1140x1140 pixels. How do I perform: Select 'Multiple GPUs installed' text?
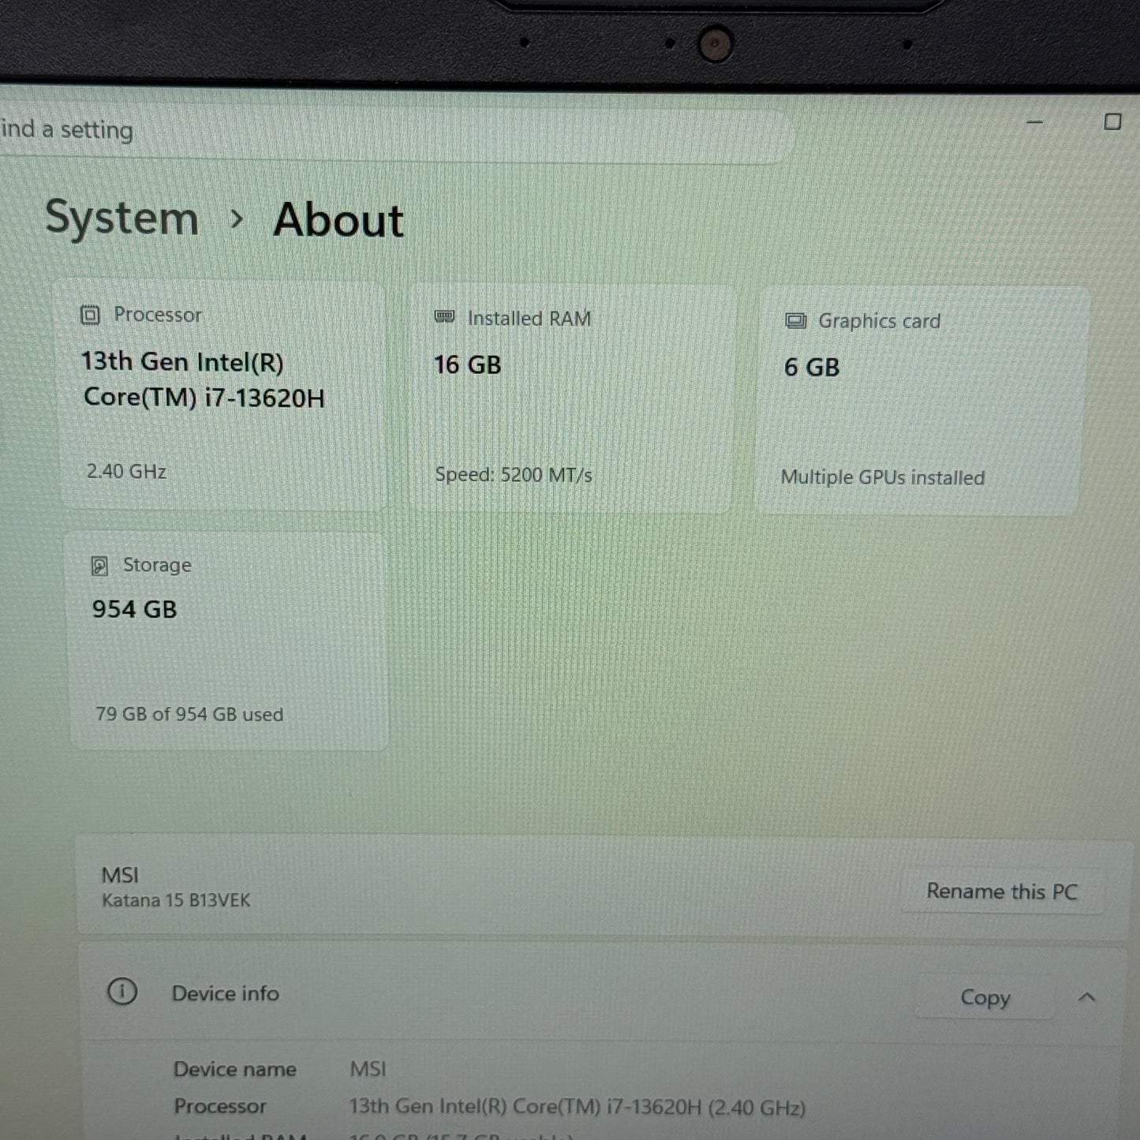click(x=883, y=477)
